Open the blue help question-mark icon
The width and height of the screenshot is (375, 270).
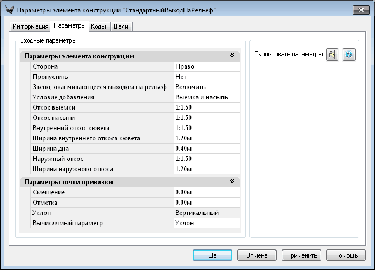349,55
